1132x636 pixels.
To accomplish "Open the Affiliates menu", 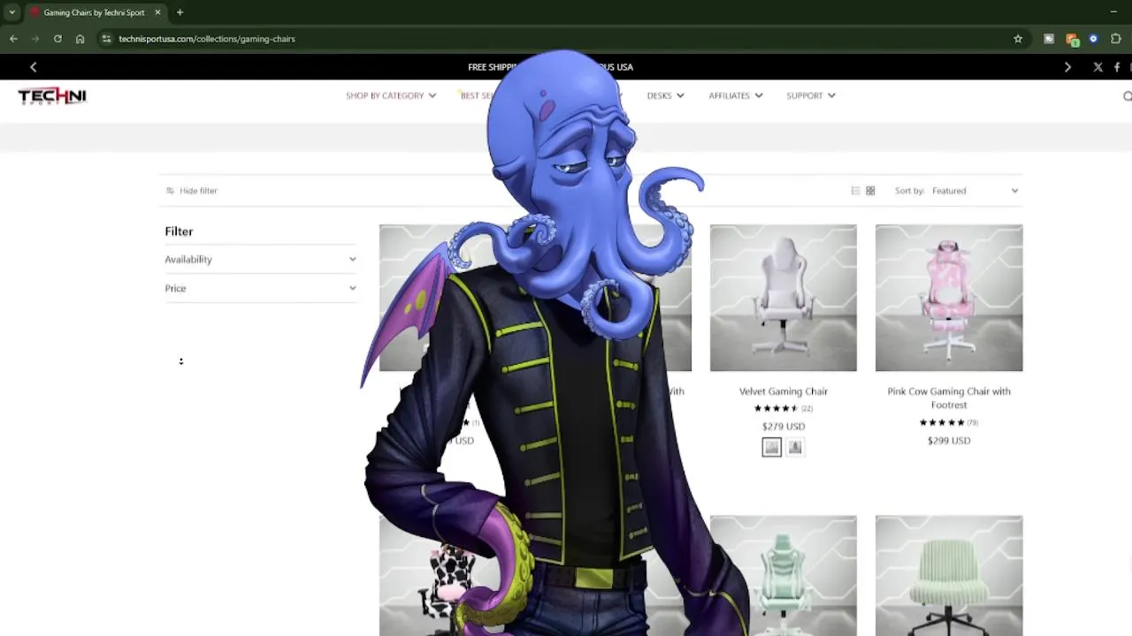I will [x=736, y=95].
